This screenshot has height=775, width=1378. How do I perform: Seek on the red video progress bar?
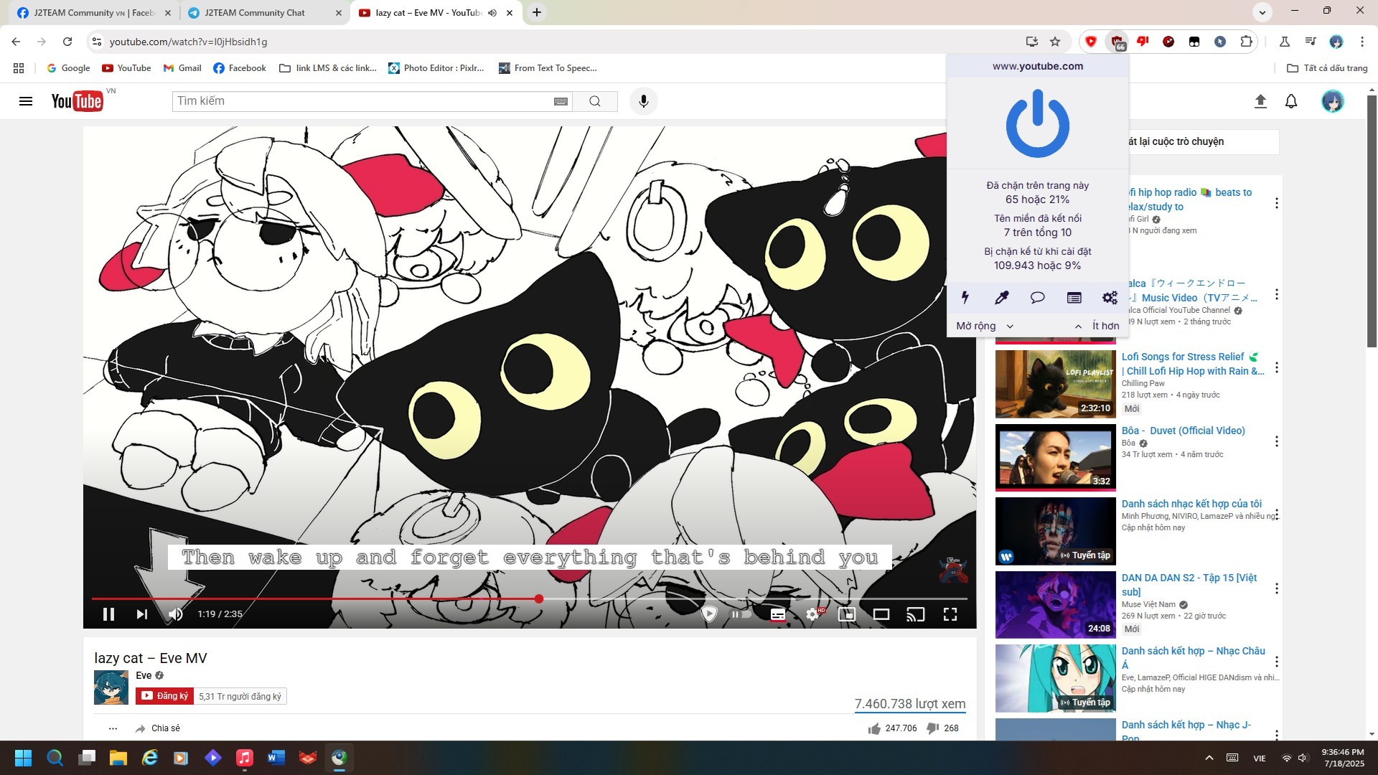point(530,598)
